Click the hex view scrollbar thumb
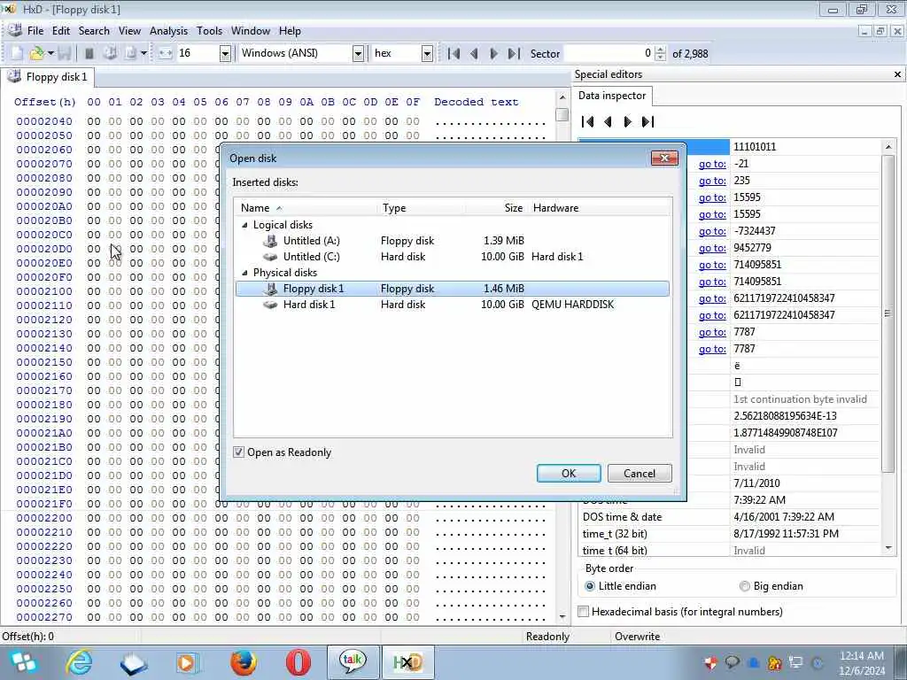The image size is (907, 680). pos(562,114)
